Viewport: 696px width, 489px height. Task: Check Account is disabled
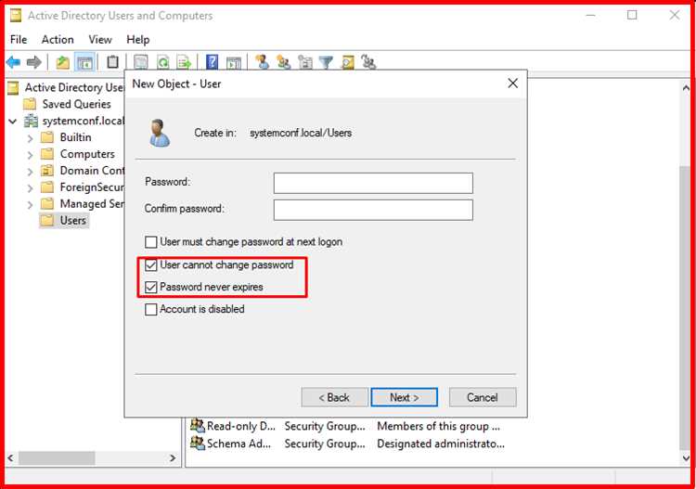point(151,309)
